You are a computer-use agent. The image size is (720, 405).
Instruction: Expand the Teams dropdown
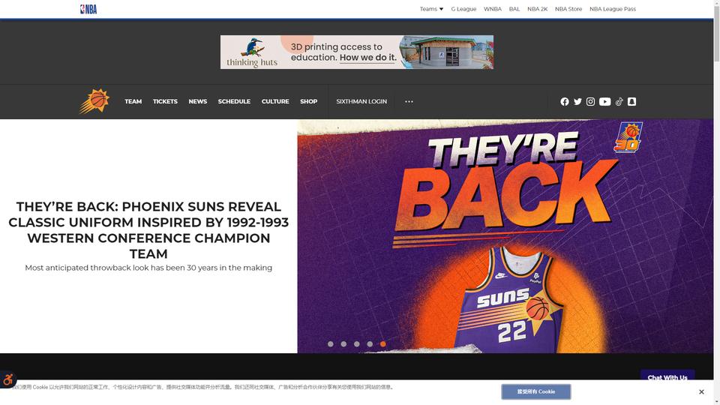tap(431, 9)
